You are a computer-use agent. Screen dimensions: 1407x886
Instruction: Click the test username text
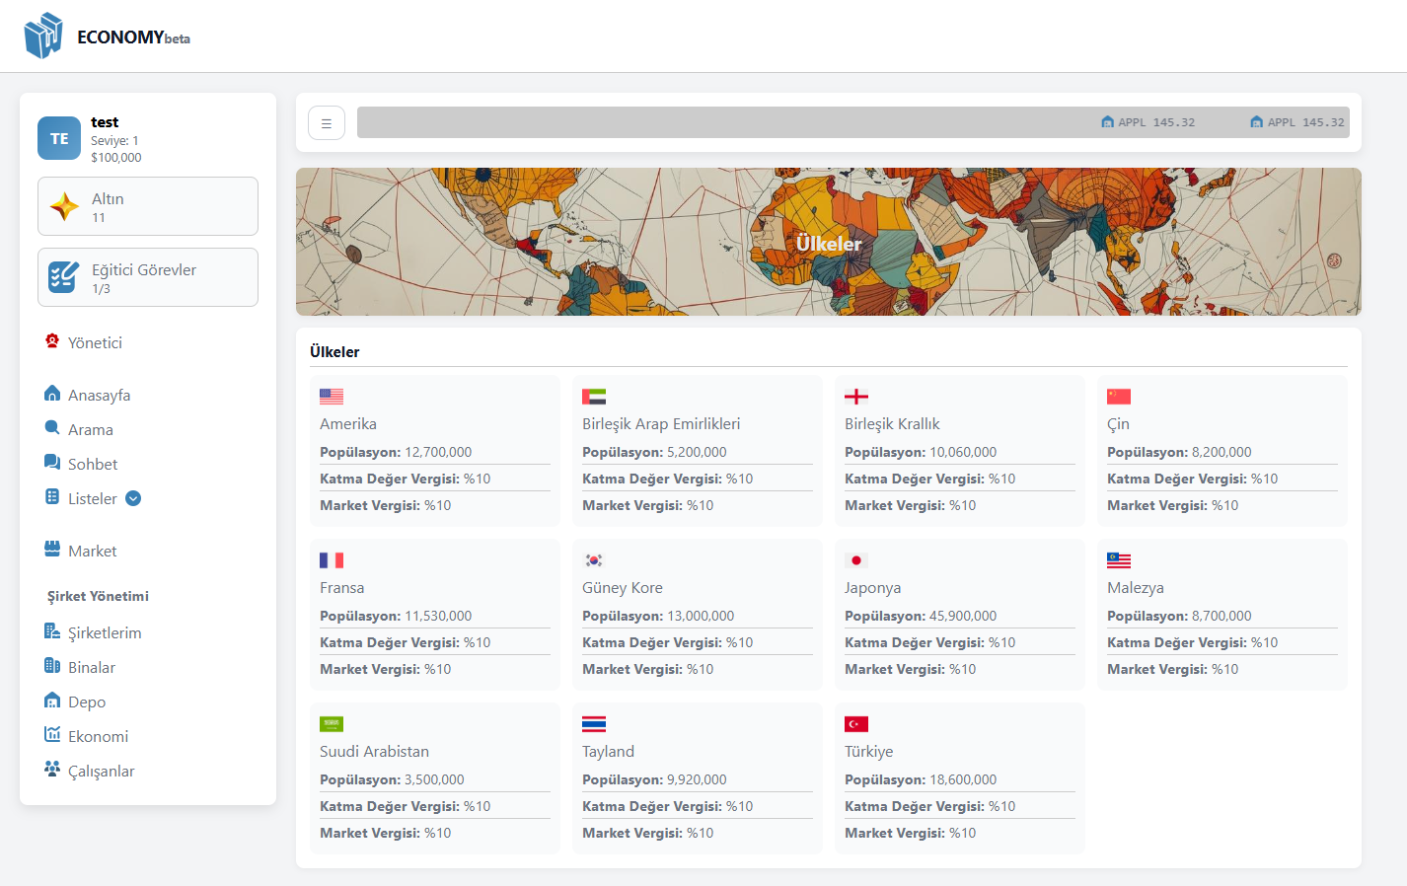[105, 122]
